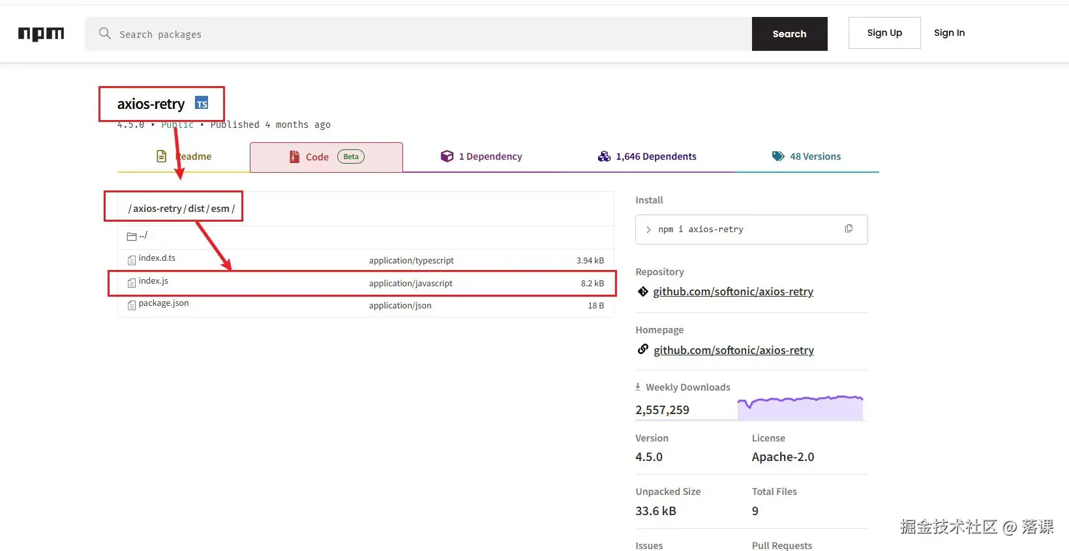Click the Published 4 months ago text
The width and height of the screenshot is (1069, 551).
(x=270, y=125)
